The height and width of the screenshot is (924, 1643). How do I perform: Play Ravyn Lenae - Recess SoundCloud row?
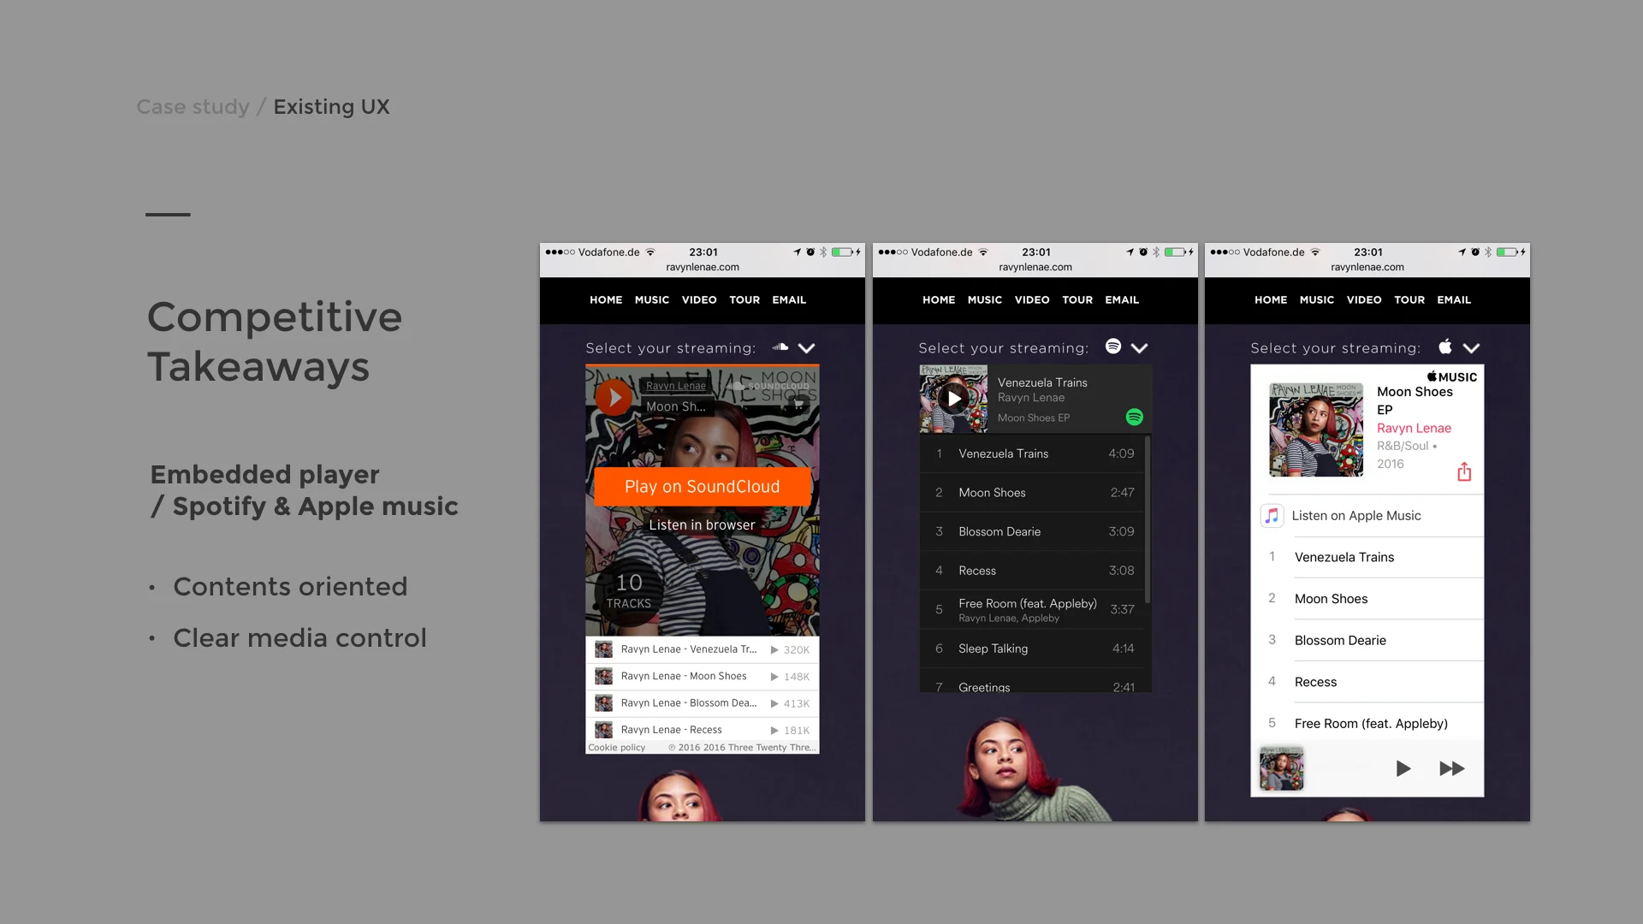[702, 730]
